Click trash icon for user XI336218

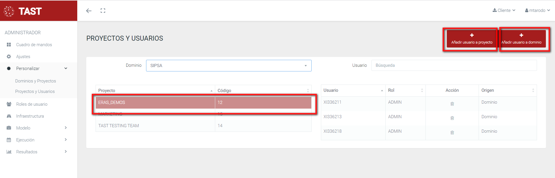[452, 132]
